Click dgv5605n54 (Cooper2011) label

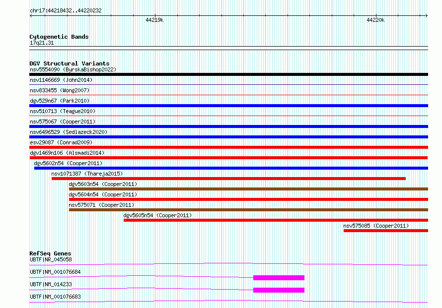157,215
